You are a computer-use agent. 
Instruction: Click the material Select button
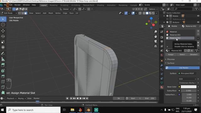click(182, 55)
